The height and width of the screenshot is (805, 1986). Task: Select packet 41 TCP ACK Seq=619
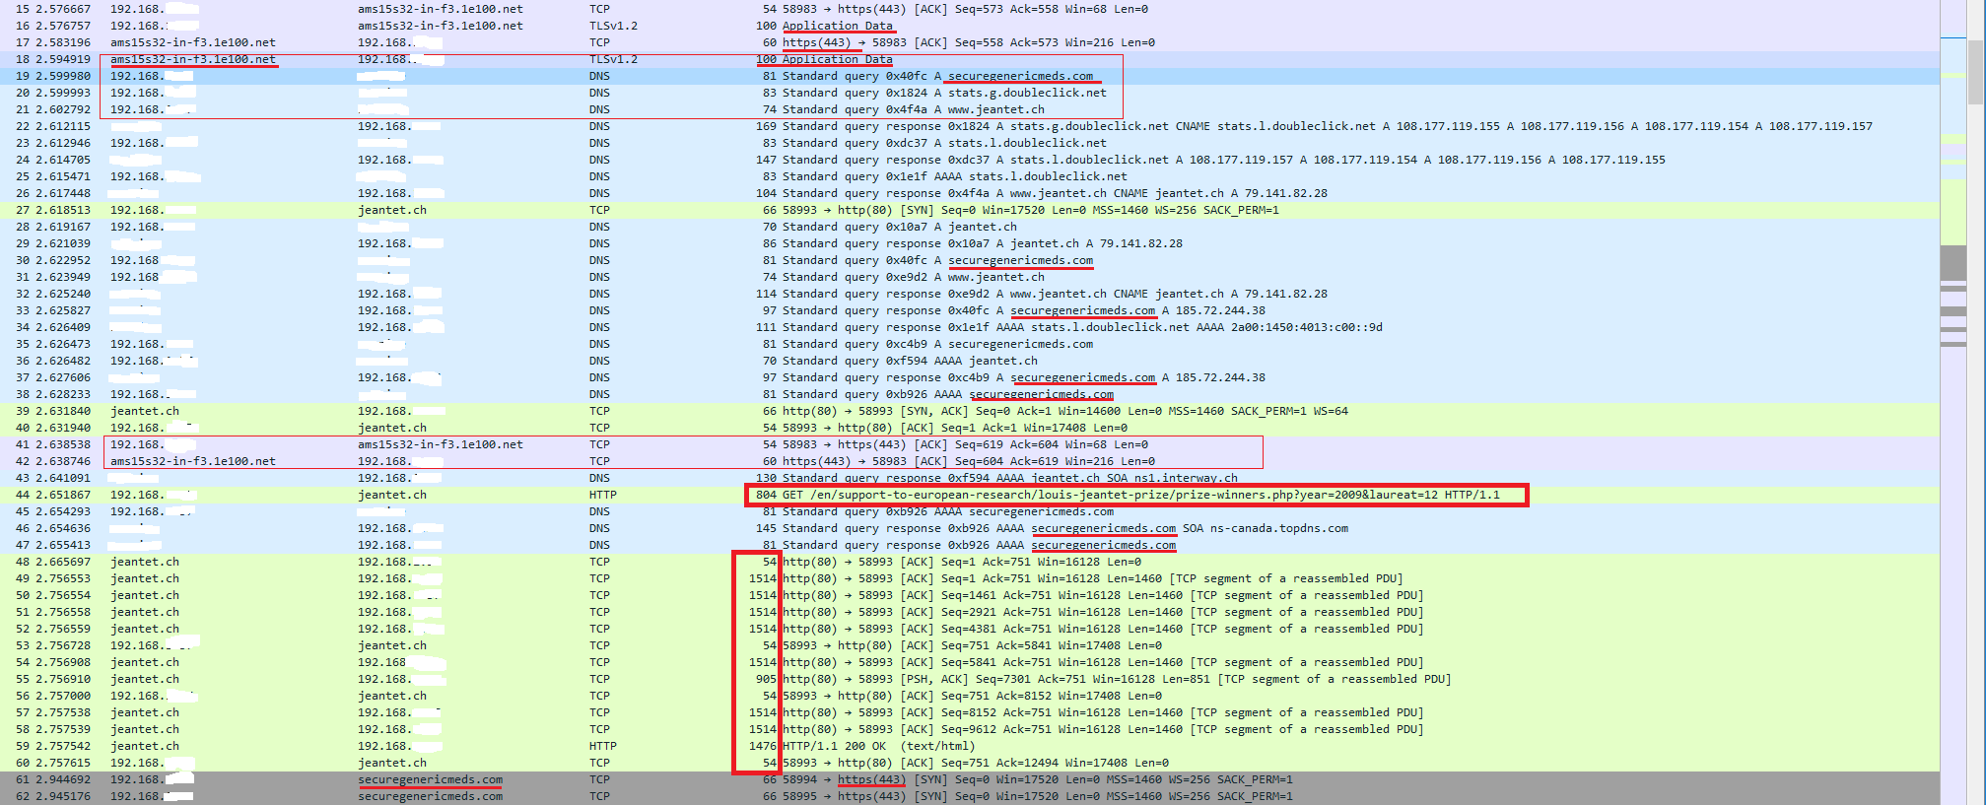[x=970, y=444]
